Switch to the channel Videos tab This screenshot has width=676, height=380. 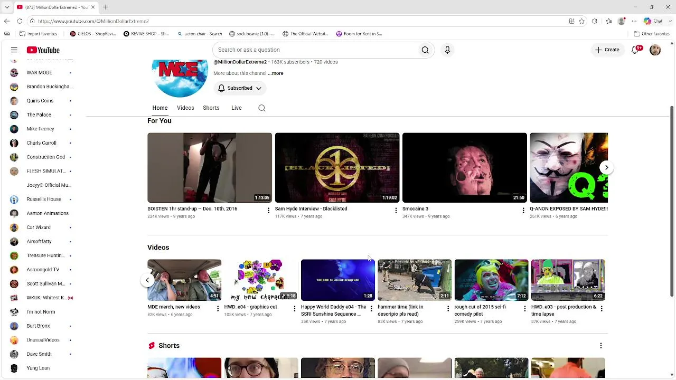point(185,108)
